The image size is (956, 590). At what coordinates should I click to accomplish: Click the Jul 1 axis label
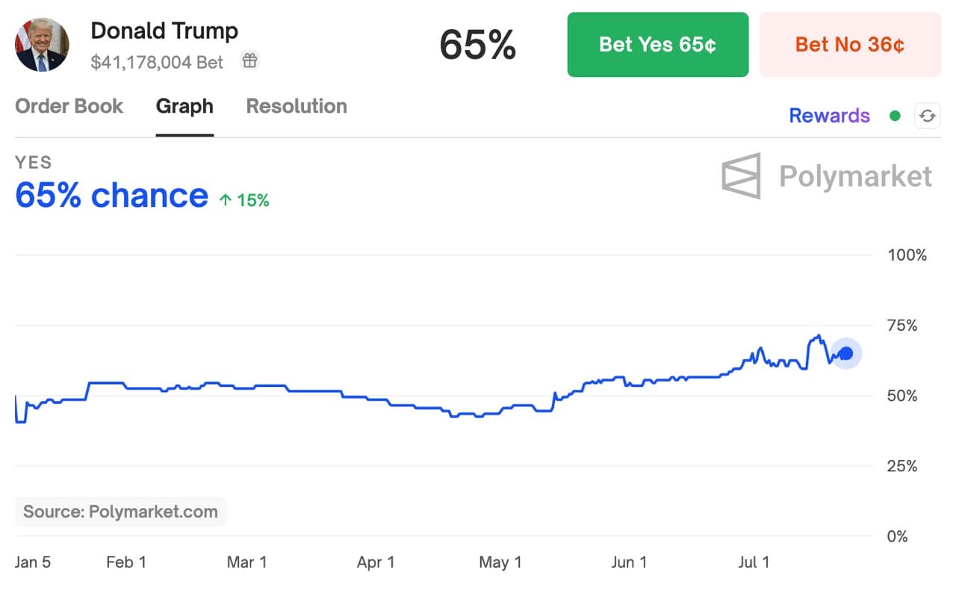click(754, 562)
